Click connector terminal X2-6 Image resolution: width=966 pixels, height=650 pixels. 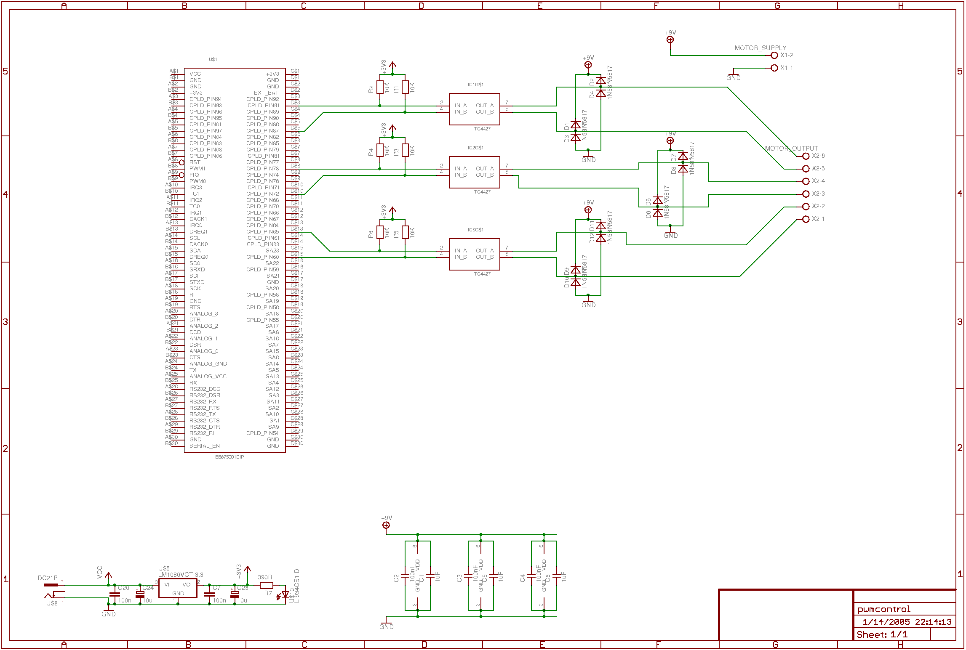[x=806, y=156]
